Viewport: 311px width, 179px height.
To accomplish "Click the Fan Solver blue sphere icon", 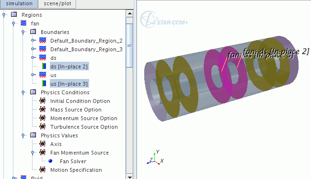I will [50, 161].
